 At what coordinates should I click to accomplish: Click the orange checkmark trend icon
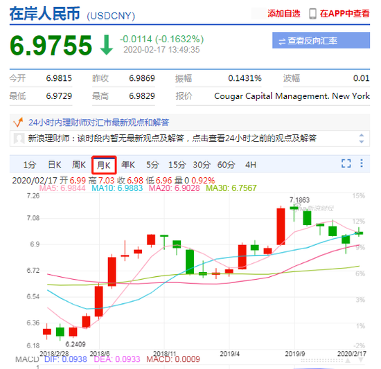click(18, 123)
